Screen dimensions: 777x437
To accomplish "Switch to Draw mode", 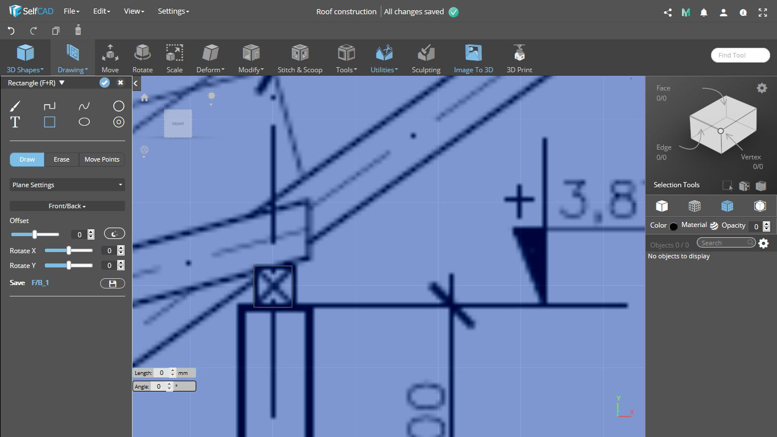I will pyautogui.click(x=27, y=159).
